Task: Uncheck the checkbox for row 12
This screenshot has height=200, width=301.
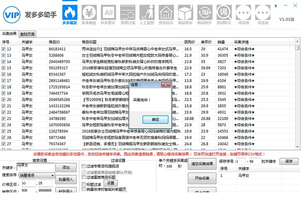Action: (x=4, y=49)
